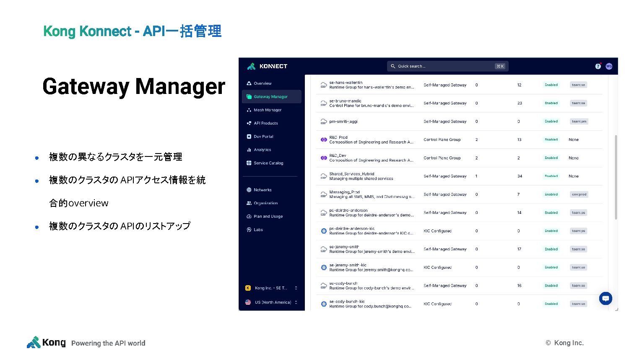Click the se-cody-bunch-kic Kubernetes icon

[324, 304]
